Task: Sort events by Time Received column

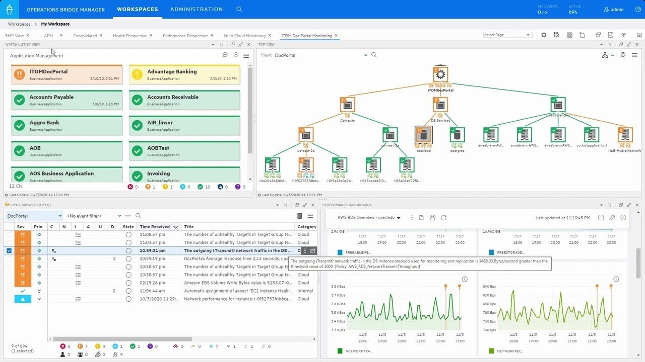Action: (x=159, y=227)
